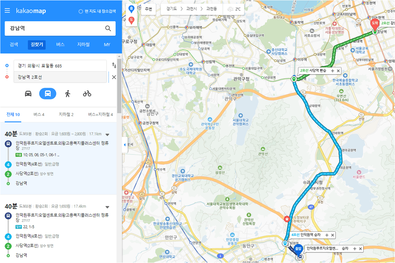Remove the 강남역 2호선 destination
The height and width of the screenshot is (263, 395).
[x=114, y=77]
